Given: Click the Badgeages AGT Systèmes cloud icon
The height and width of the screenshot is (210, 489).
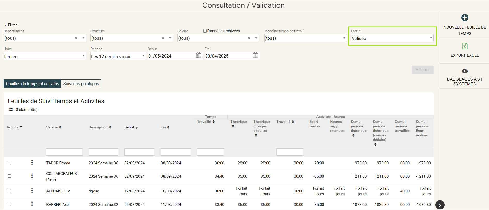Looking at the screenshot, I should point(464,71).
